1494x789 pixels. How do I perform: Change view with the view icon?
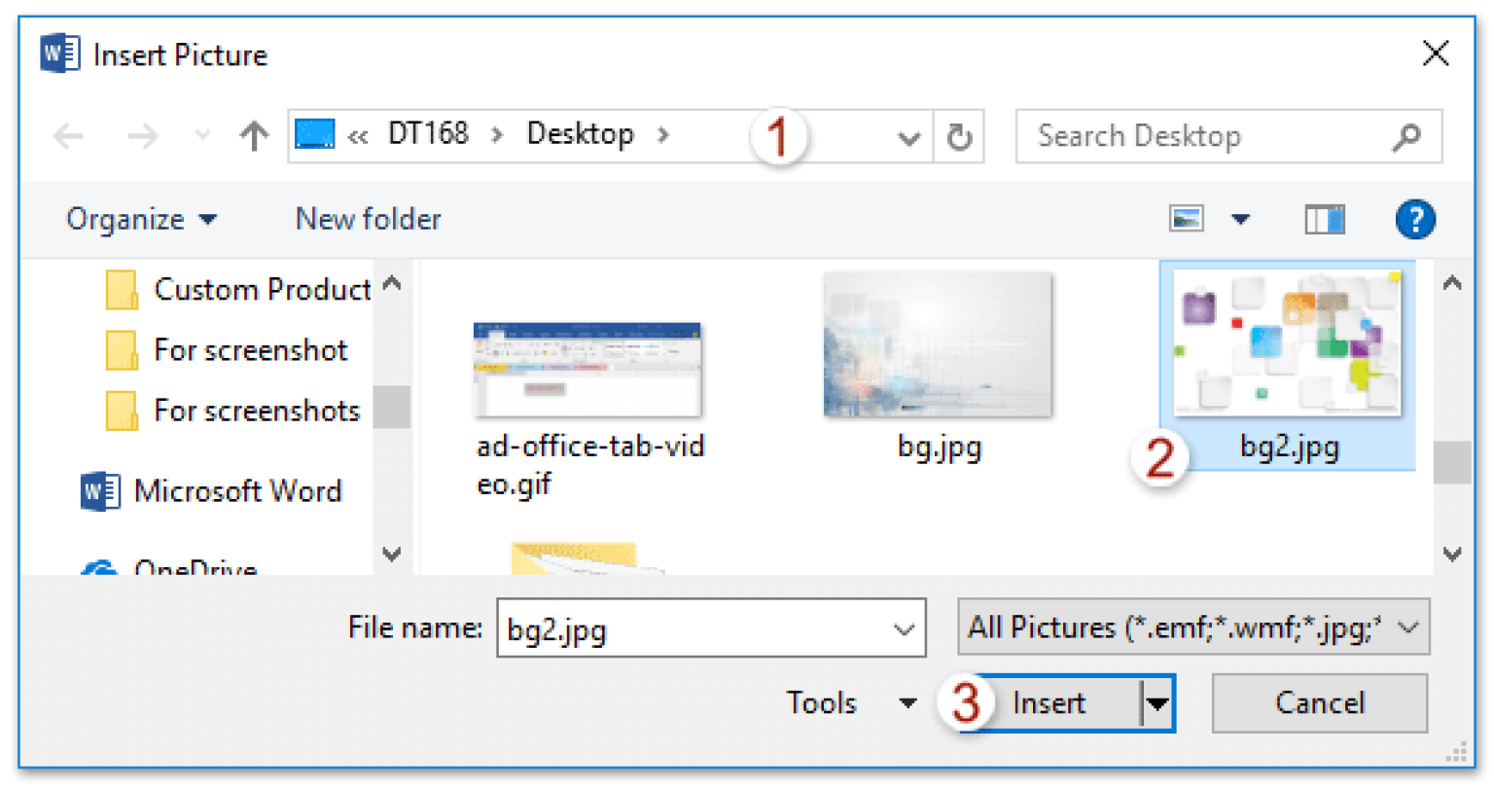(x=1187, y=219)
